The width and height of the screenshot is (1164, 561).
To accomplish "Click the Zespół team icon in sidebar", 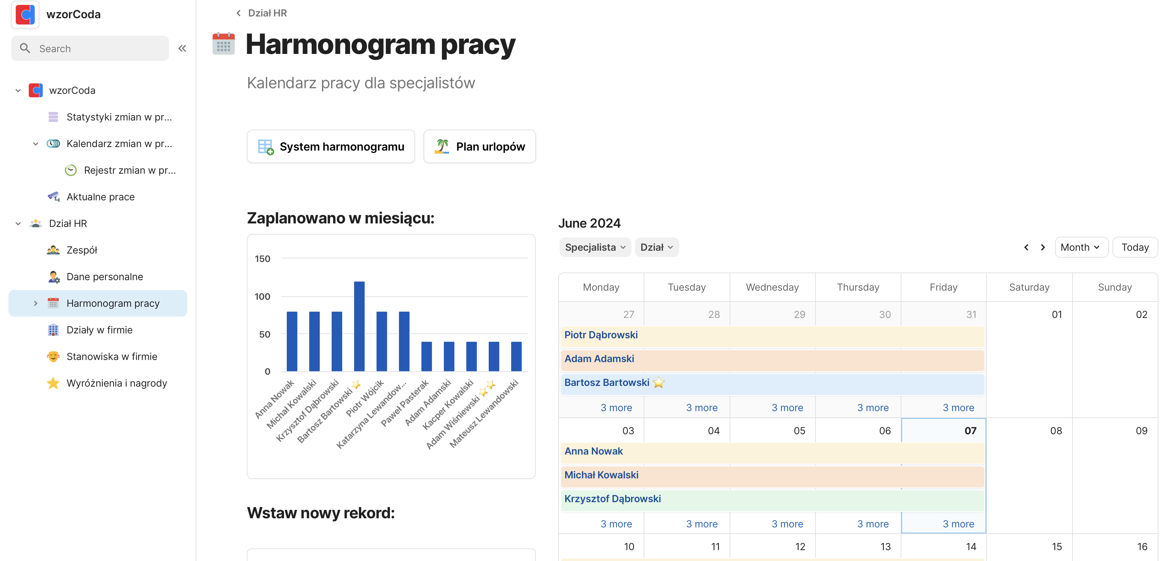I will [x=53, y=250].
